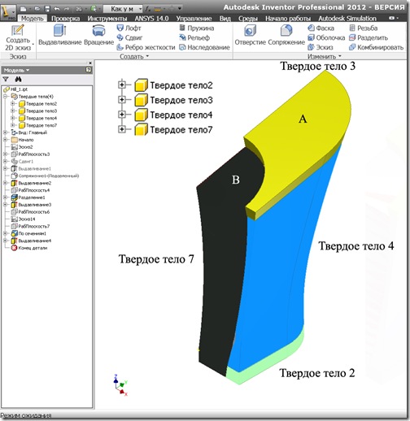Close the browser panel with X

[x=90, y=63]
